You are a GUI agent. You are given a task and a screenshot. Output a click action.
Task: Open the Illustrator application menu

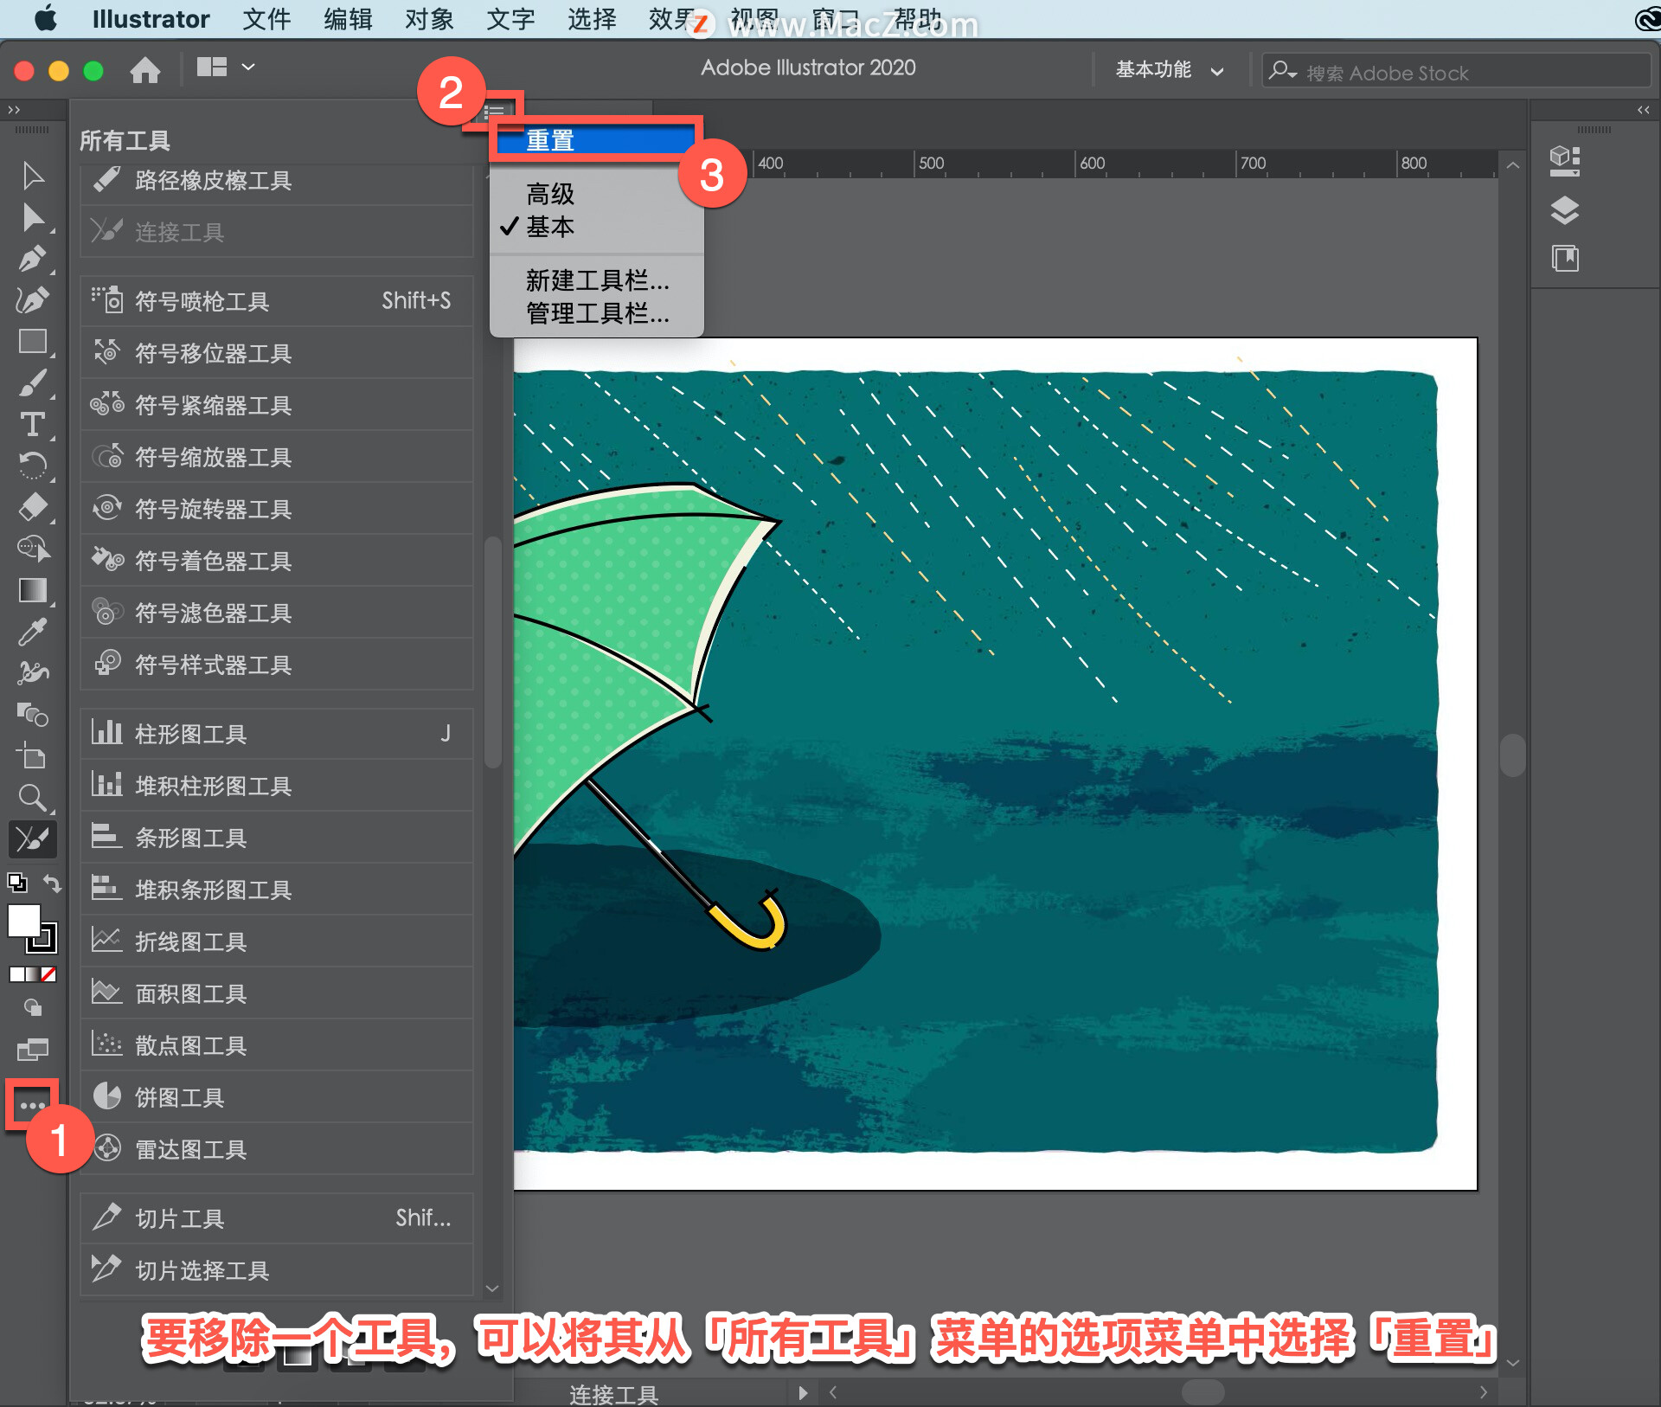(151, 19)
